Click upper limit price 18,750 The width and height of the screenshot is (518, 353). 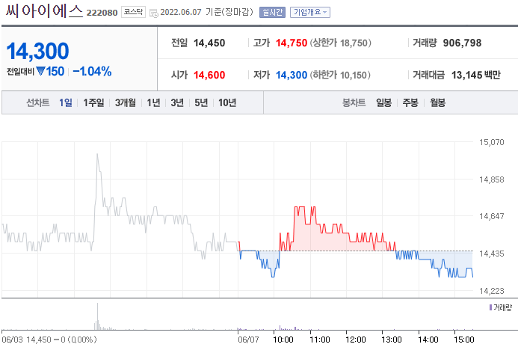pyautogui.click(x=354, y=43)
